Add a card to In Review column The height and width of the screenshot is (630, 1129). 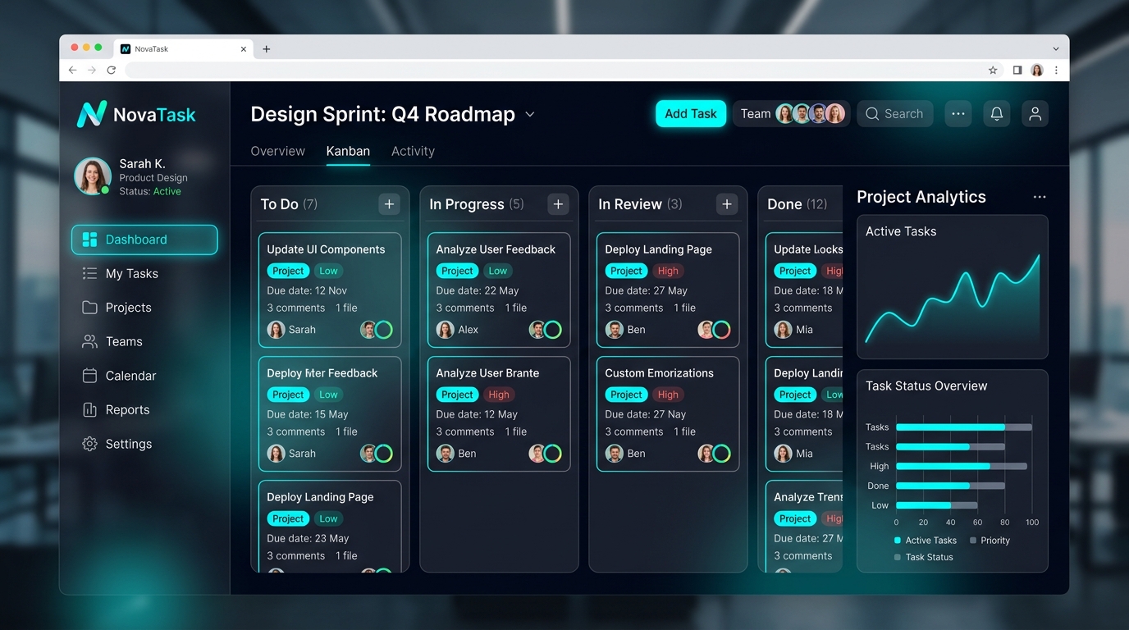point(728,204)
